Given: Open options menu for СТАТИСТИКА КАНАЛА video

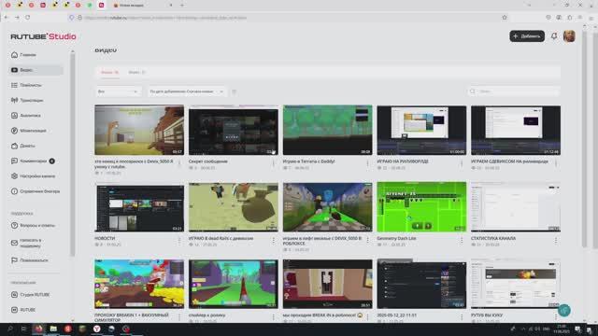Looking at the screenshot, I should click(x=556, y=241).
